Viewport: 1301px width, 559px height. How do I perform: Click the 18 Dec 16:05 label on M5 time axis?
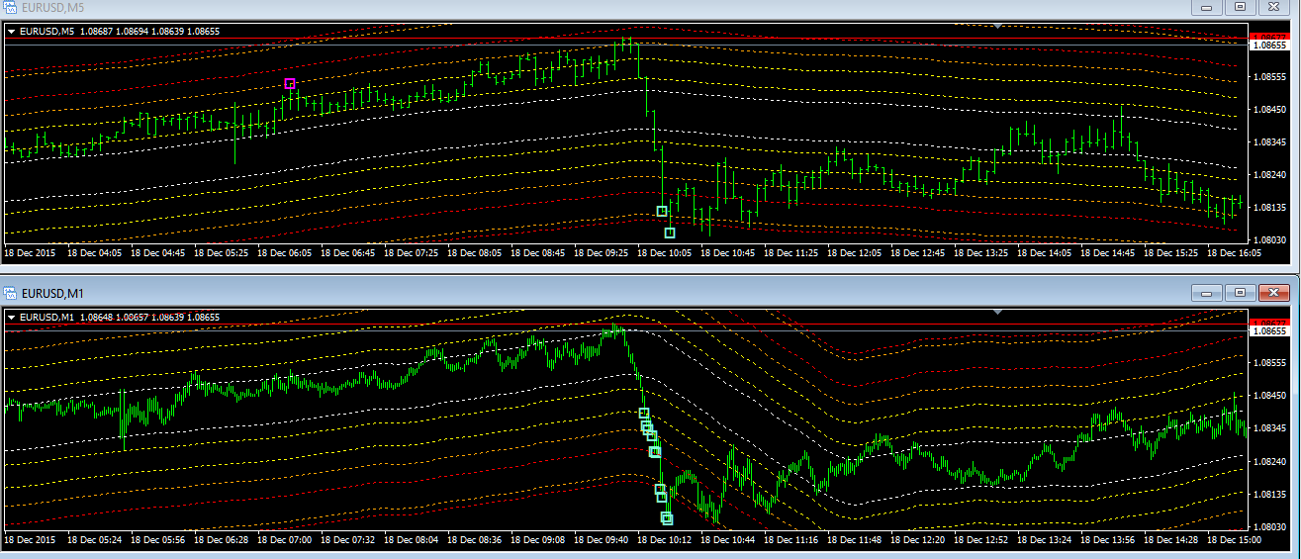click(1234, 253)
